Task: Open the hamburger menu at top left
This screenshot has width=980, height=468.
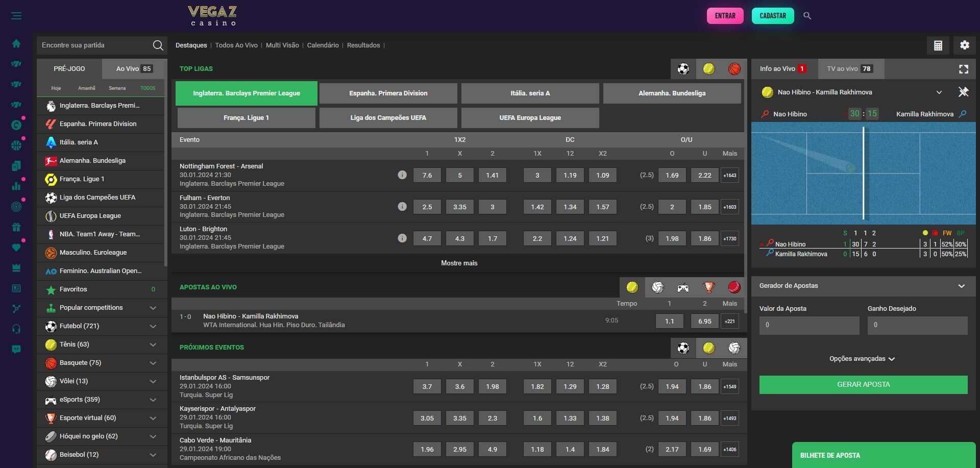Action: click(x=16, y=16)
